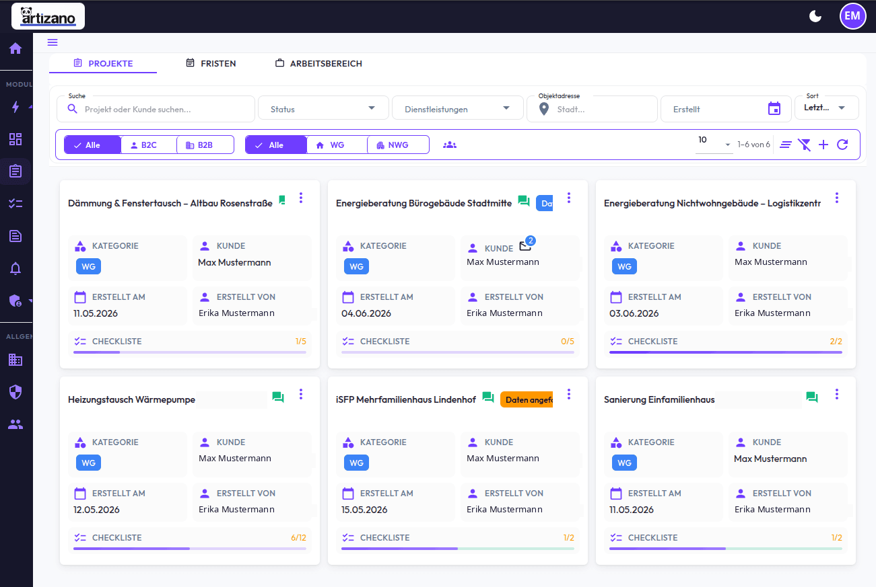Select the first Alle customer type filter
Image resolution: width=876 pixels, height=587 pixels.
[x=93, y=145]
